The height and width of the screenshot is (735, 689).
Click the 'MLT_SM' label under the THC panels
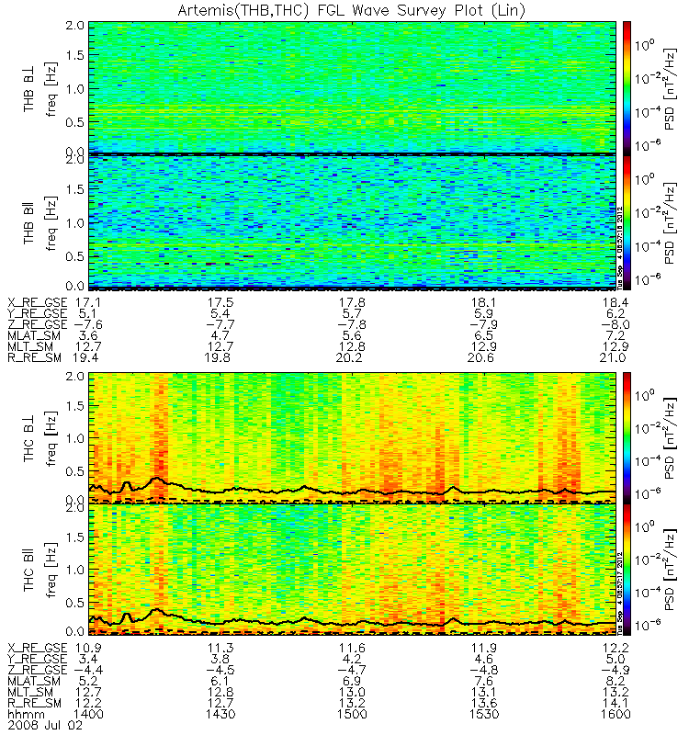[x=30, y=693]
